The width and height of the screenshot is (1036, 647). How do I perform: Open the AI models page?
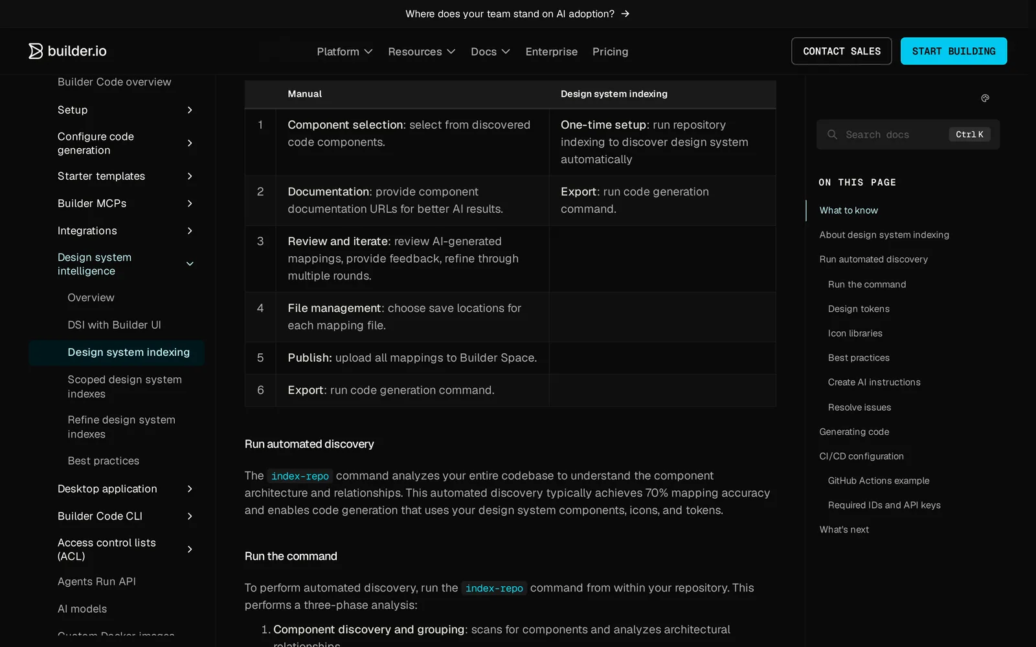(x=82, y=609)
